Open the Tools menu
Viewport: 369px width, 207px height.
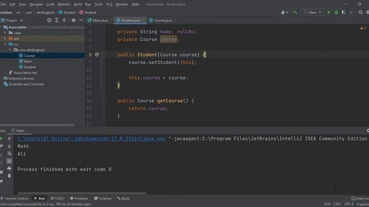tap(99, 4)
